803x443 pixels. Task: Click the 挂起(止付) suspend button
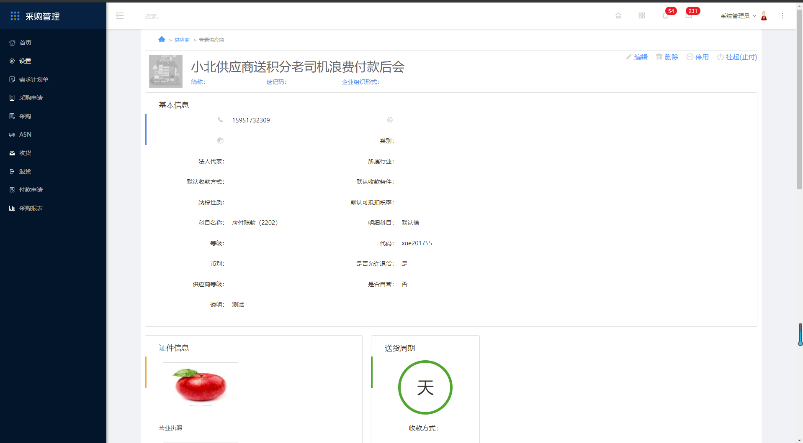pyautogui.click(x=737, y=57)
